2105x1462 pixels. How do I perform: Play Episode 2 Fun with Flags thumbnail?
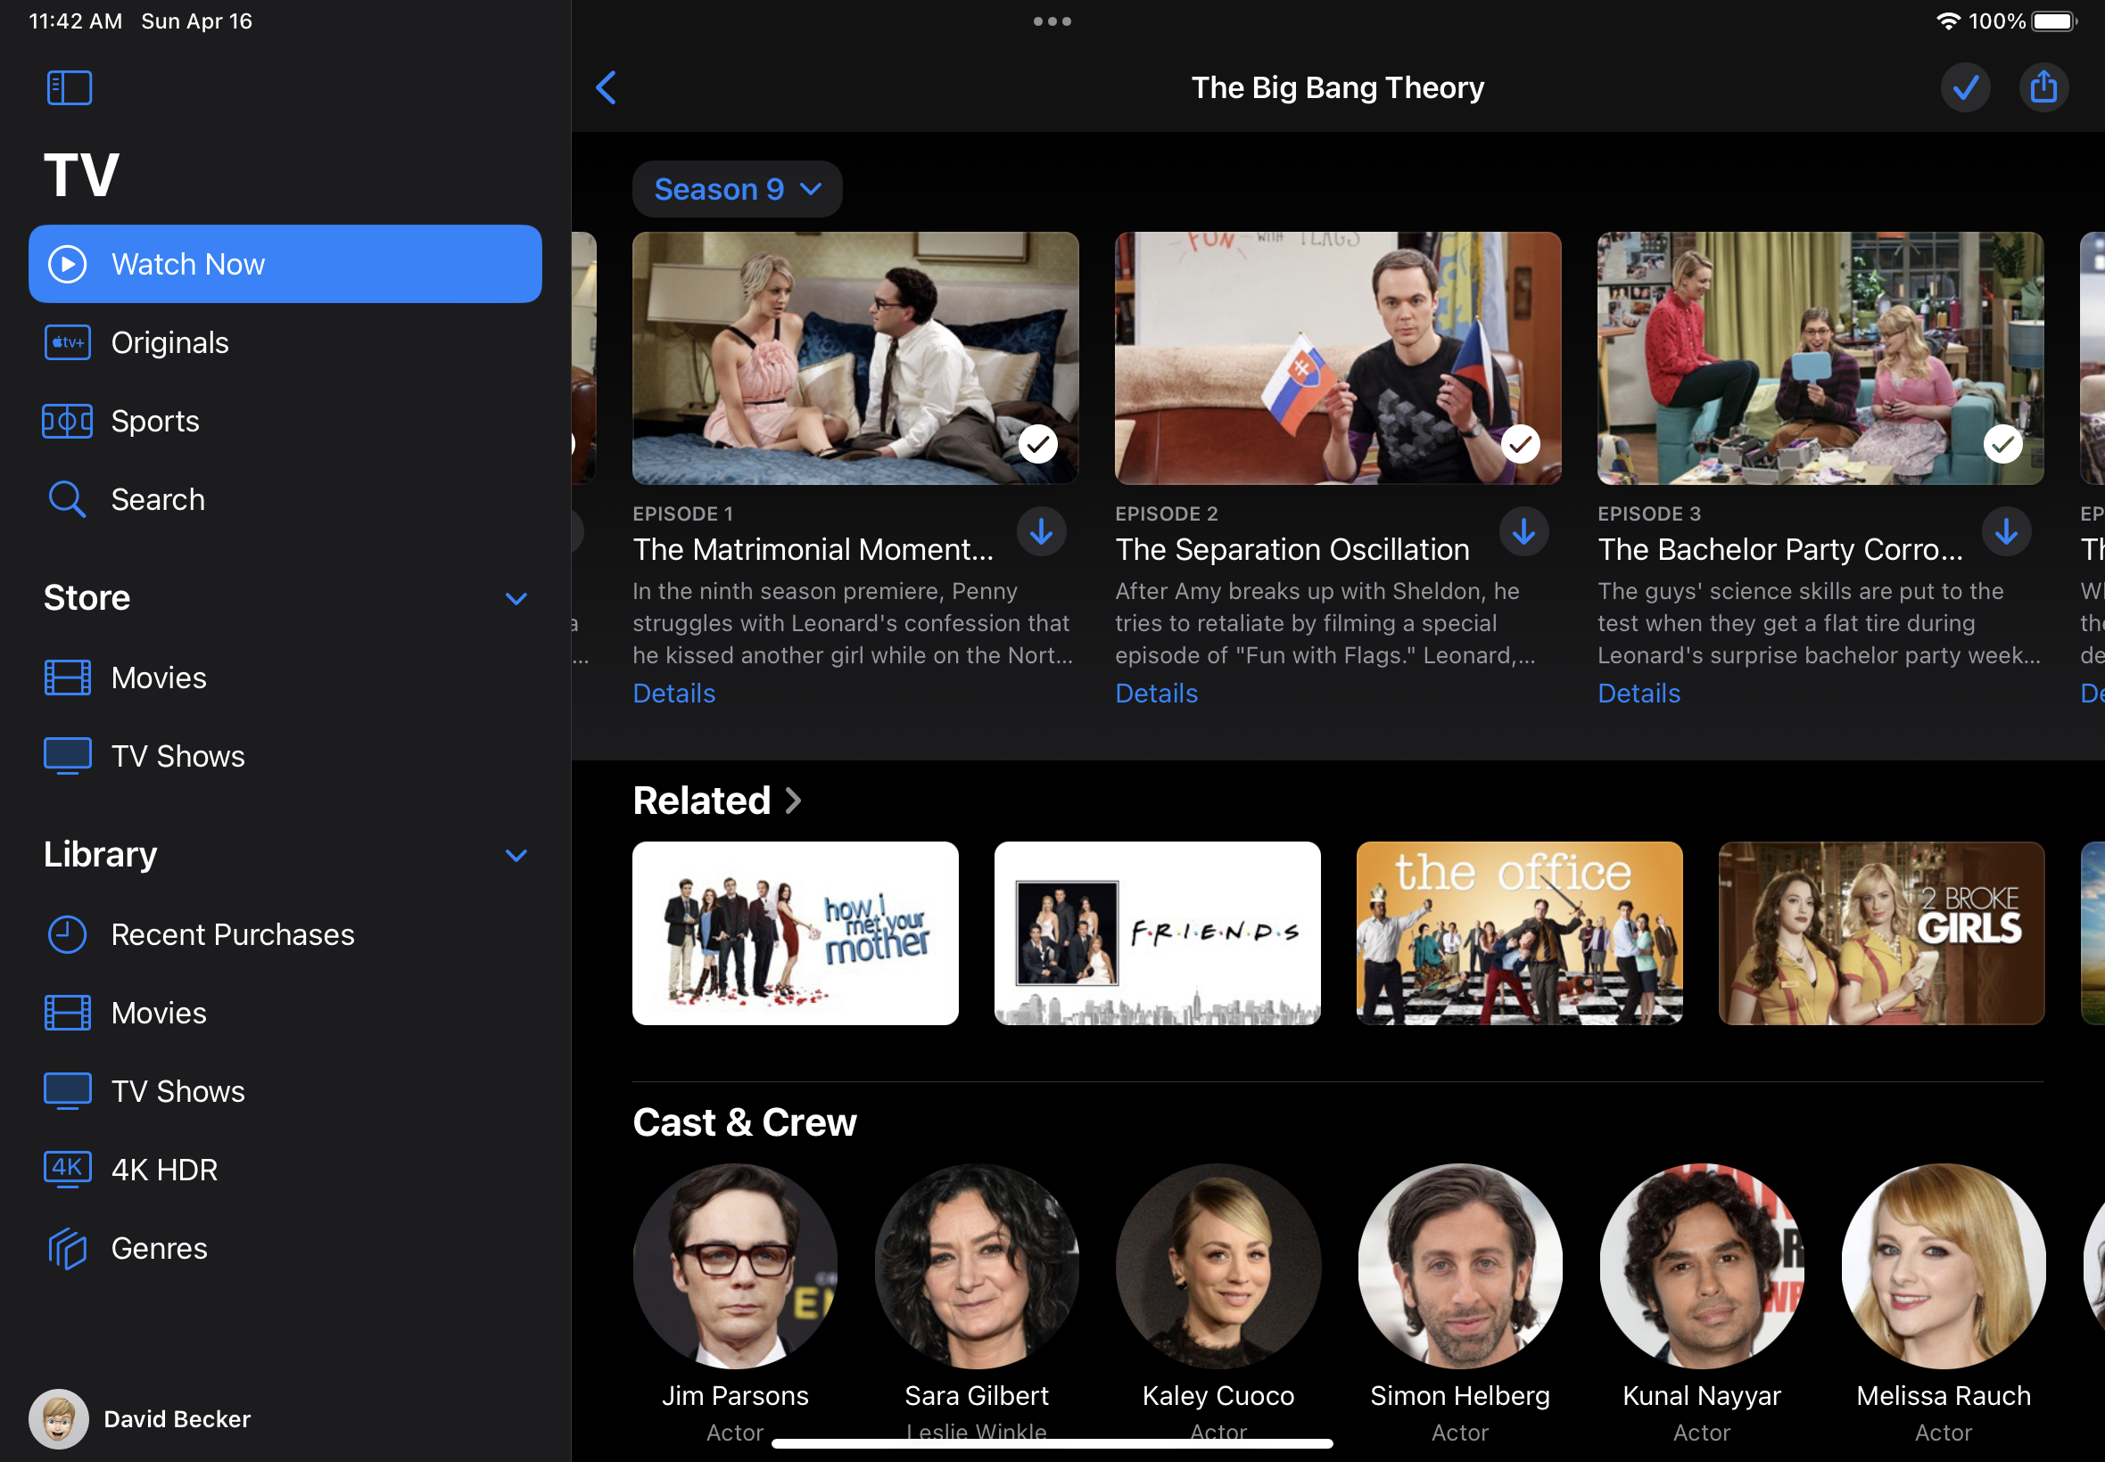tap(1338, 358)
